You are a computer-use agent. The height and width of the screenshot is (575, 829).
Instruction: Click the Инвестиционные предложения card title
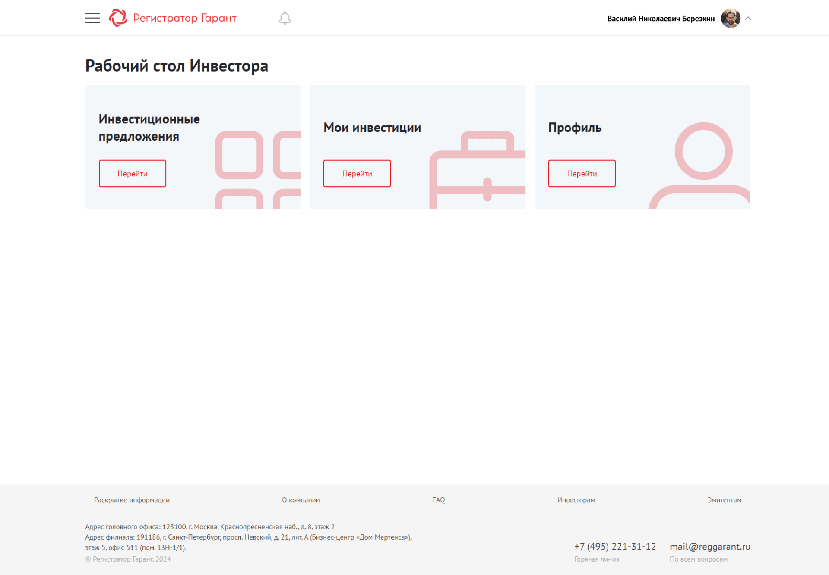click(149, 128)
